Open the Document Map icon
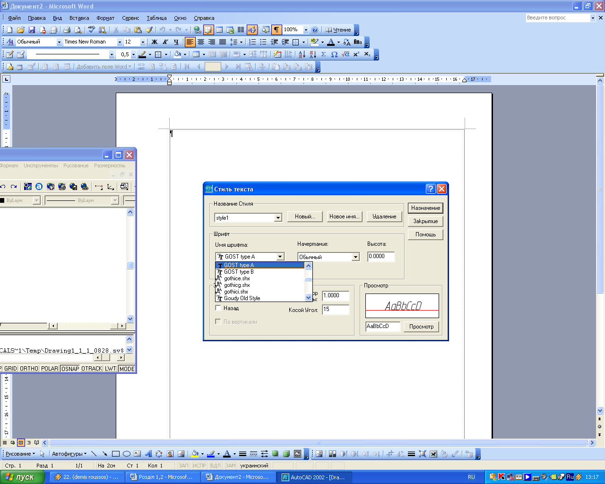This screenshot has height=484, width=605. (x=265, y=30)
